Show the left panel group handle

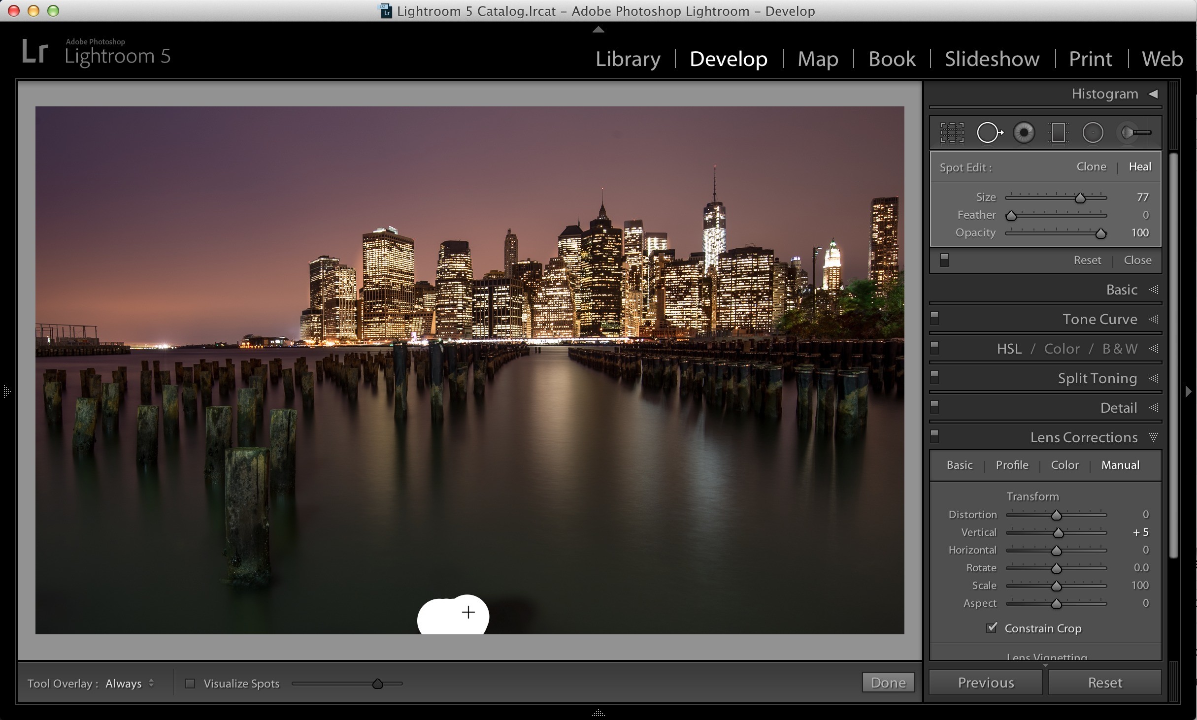point(6,392)
